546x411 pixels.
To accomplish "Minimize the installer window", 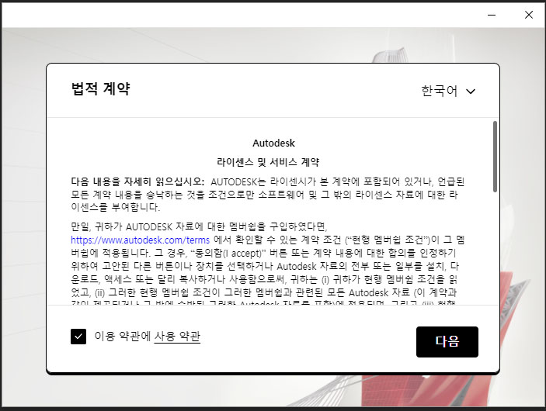I will click(492, 14).
